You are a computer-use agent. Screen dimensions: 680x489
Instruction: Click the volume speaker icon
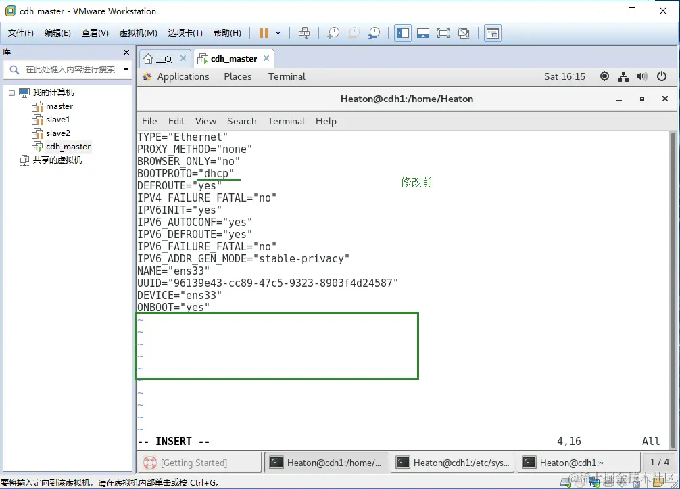coord(642,77)
